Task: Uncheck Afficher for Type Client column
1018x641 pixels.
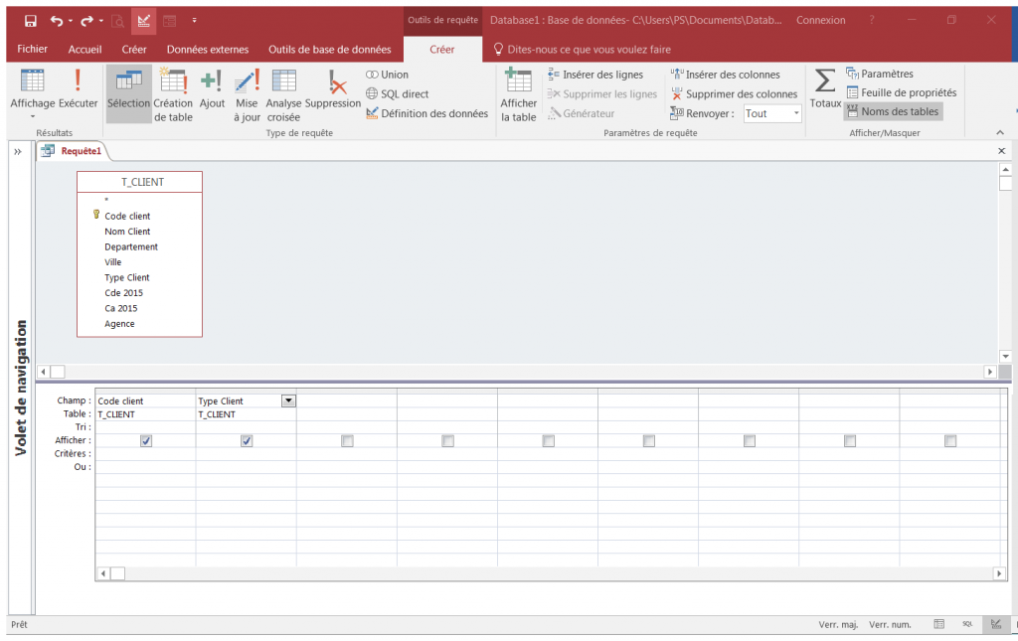Action: pyautogui.click(x=247, y=441)
